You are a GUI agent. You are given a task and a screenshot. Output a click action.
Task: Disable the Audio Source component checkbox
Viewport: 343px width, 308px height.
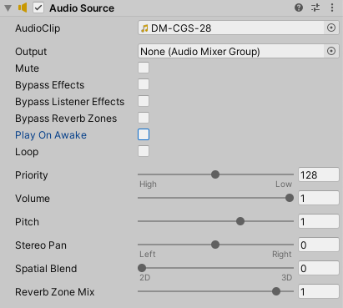pos(38,8)
